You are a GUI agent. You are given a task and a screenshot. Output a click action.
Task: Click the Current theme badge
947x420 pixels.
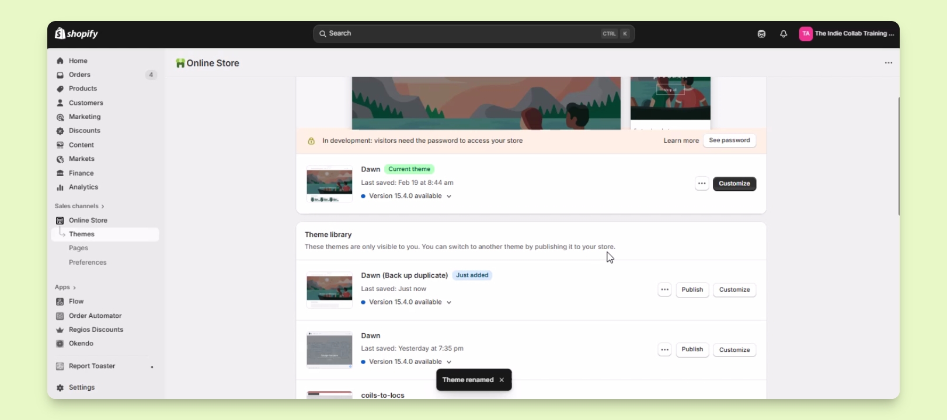[409, 169]
